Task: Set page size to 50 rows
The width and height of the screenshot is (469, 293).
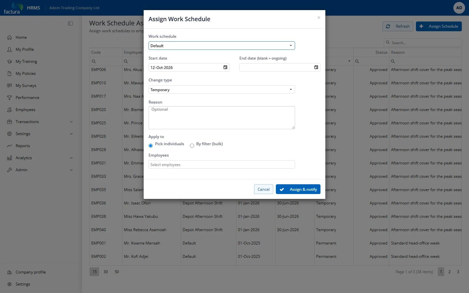Action: coord(117,272)
